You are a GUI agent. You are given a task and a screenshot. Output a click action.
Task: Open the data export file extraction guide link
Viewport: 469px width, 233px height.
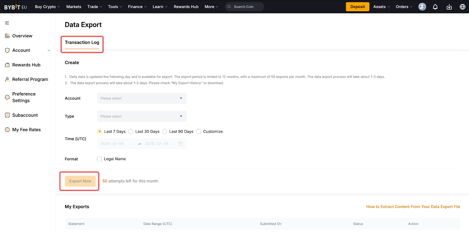pos(413,207)
